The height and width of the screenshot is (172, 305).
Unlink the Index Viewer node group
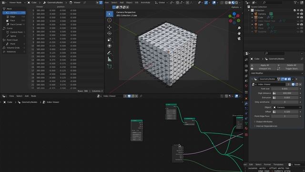click(300, 84)
